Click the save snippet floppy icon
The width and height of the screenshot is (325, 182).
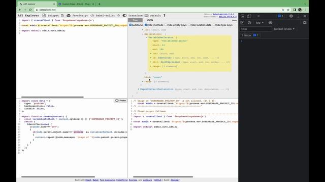coord(62,16)
